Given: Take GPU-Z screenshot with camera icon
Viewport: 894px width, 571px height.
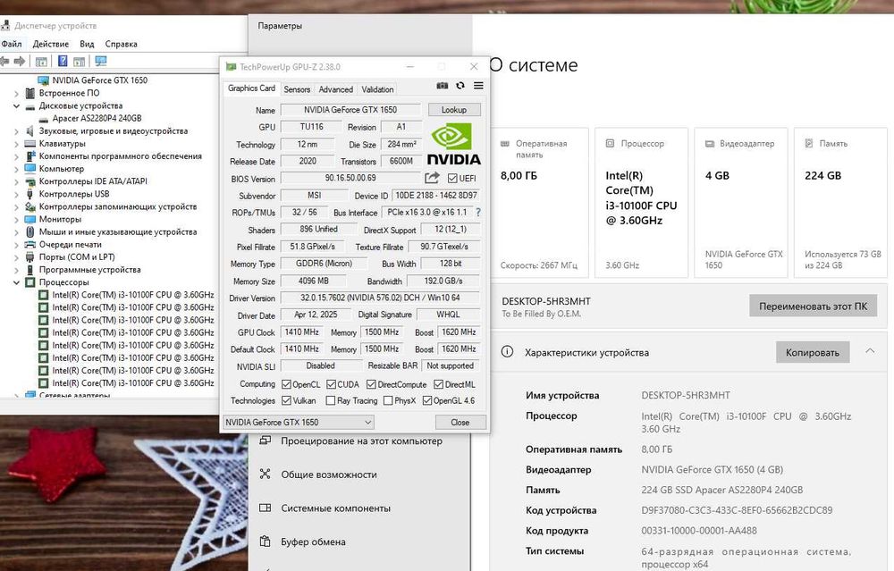Looking at the screenshot, I should point(442,86).
